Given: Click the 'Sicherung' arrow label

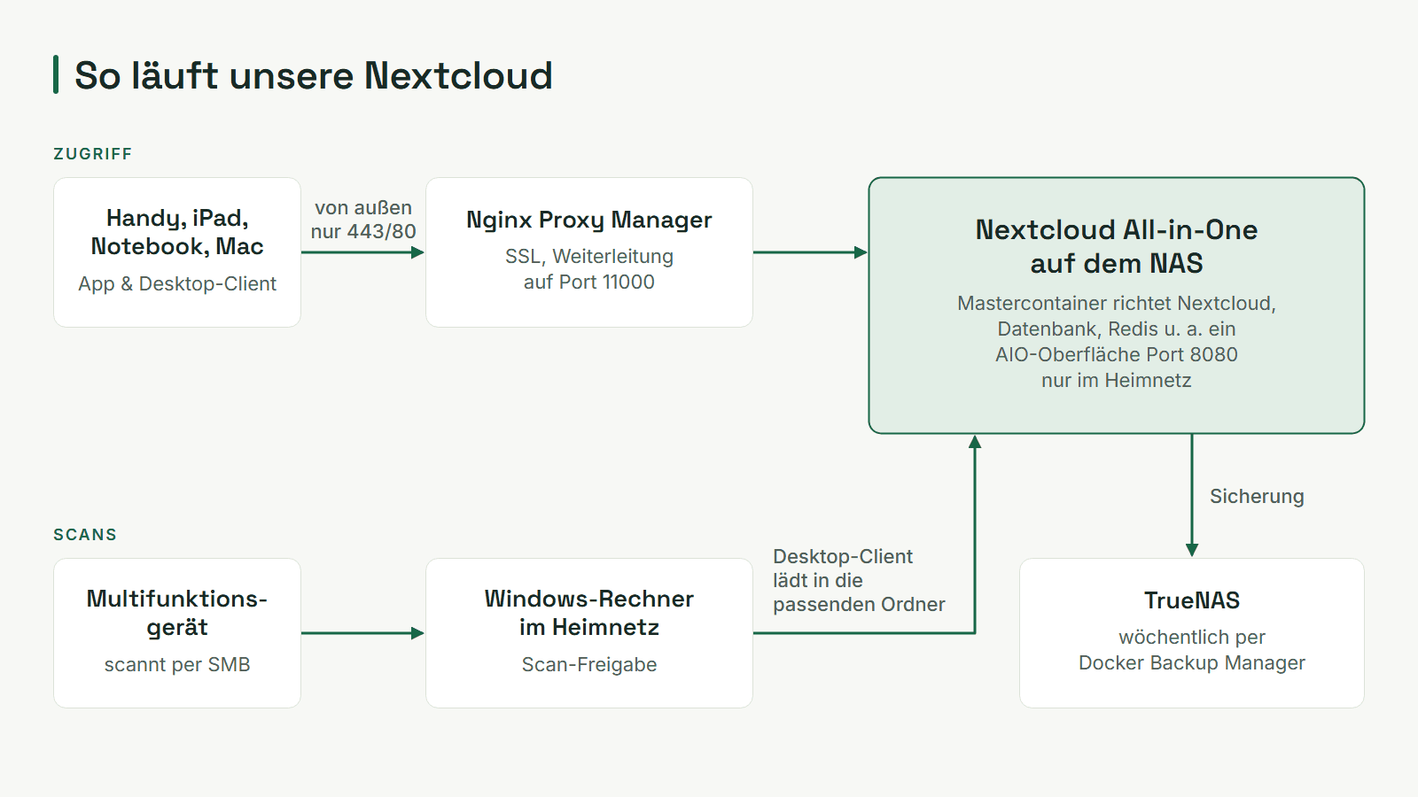Looking at the screenshot, I should point(1257,496).
